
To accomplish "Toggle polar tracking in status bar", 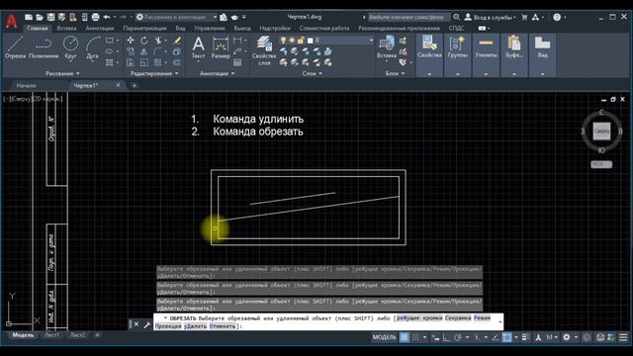I will pyautogui.click(x=458, y=337).
